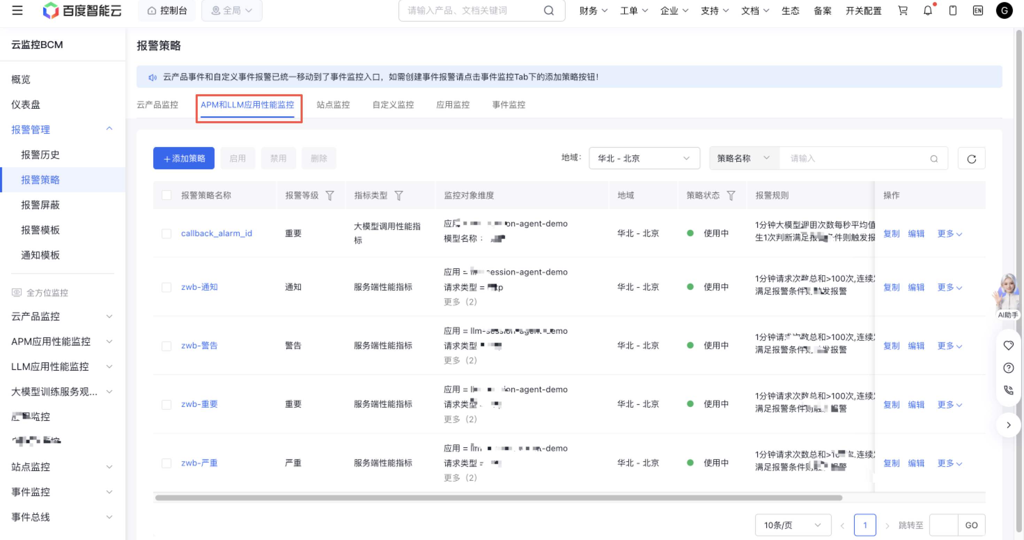Switch to the 站点监控 tab
The width and height of the screenshot is (1024, 540).
333,105
